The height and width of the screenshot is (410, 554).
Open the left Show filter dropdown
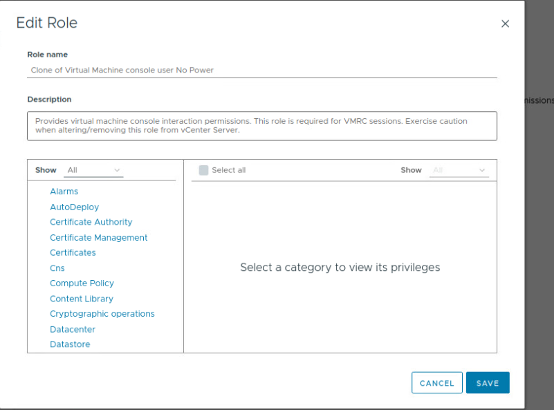[x=93, y=170]
